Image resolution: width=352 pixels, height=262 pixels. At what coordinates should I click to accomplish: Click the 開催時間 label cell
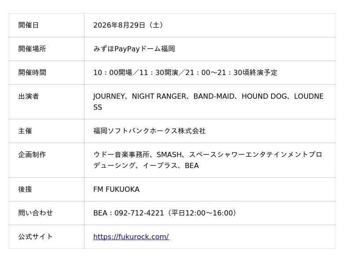[47, 72]
